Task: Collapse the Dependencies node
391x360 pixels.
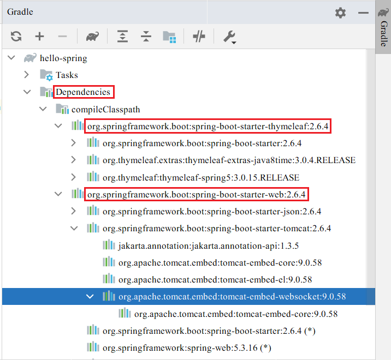Action: pos(27,92)
